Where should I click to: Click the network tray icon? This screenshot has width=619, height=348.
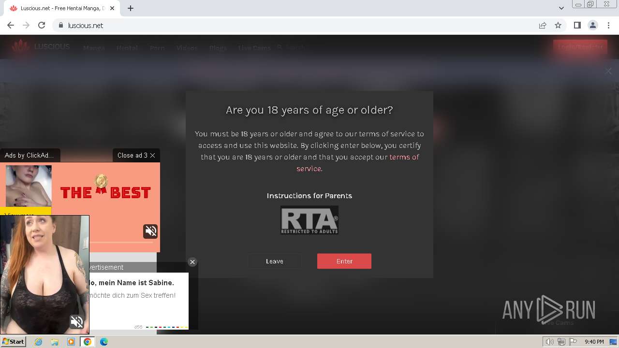click(x=561, y=342)
